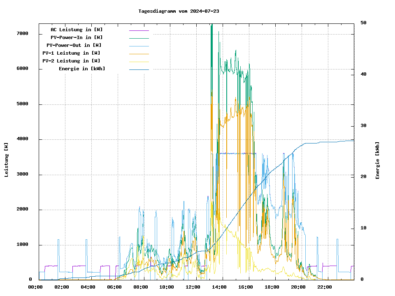Click the 'Energie [kWh]' right axis title
Viewport: 395px width, 296px height.
(377, 160)
